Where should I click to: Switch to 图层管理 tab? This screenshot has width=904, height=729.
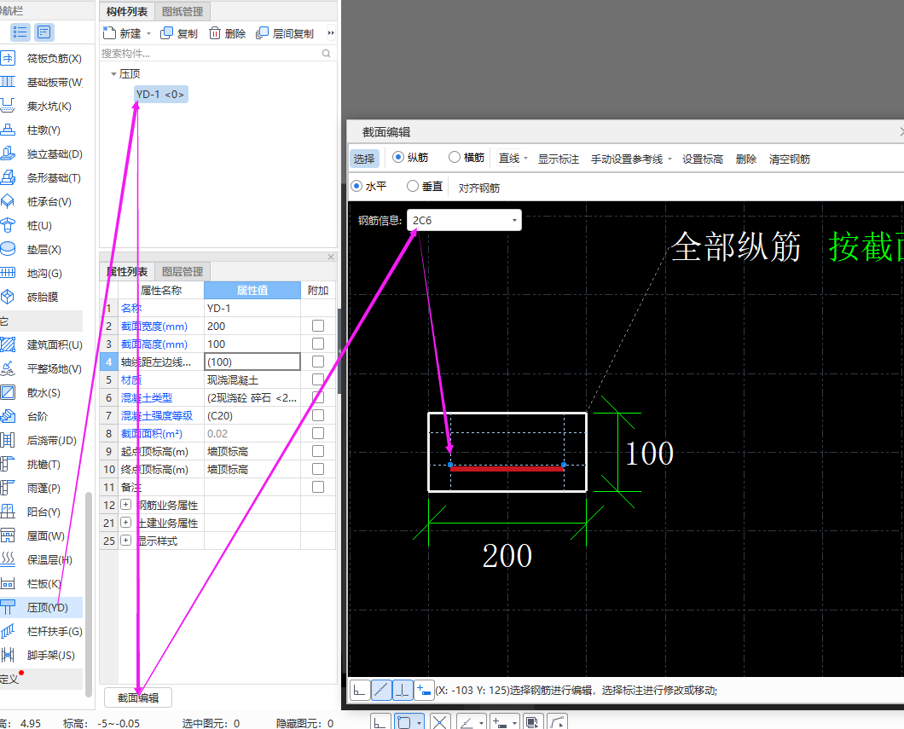(183, 271)
